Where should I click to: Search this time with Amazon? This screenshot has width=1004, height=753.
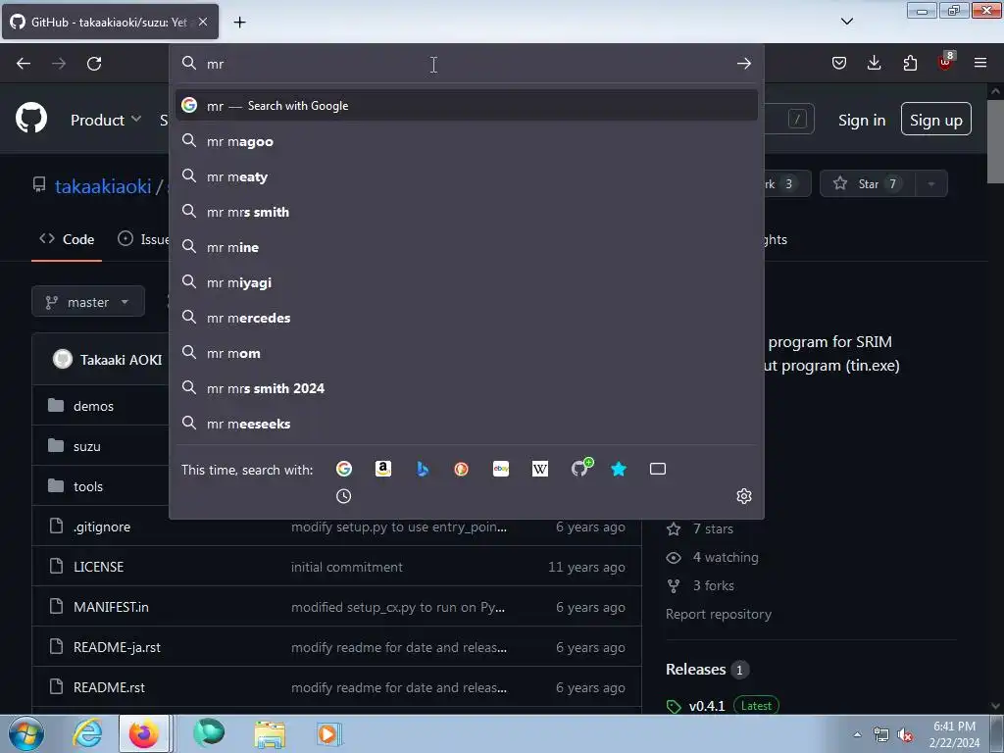[383, 469]
